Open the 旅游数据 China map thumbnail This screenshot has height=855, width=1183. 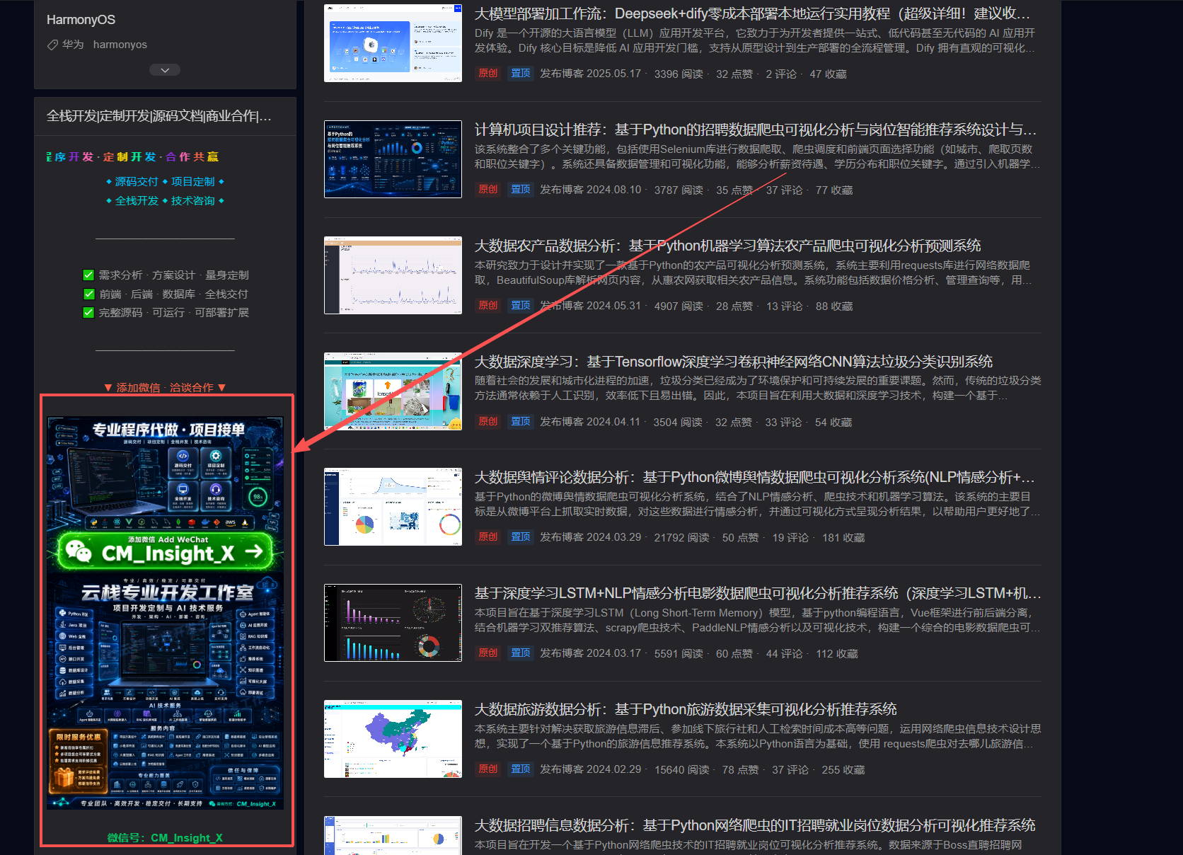(393, 739)
